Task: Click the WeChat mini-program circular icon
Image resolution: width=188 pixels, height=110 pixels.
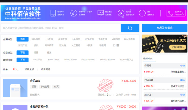Action: (74, 13)
